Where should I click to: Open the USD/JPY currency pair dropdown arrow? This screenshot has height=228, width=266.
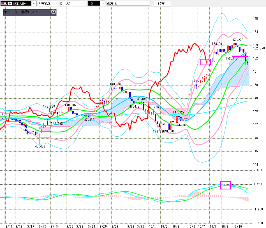[34, 3]
